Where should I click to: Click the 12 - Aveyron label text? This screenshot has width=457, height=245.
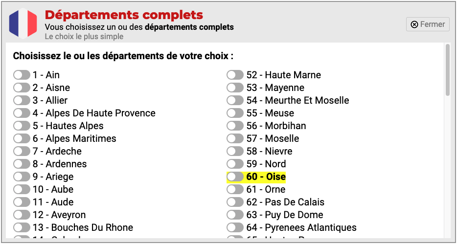pos(59,215)
